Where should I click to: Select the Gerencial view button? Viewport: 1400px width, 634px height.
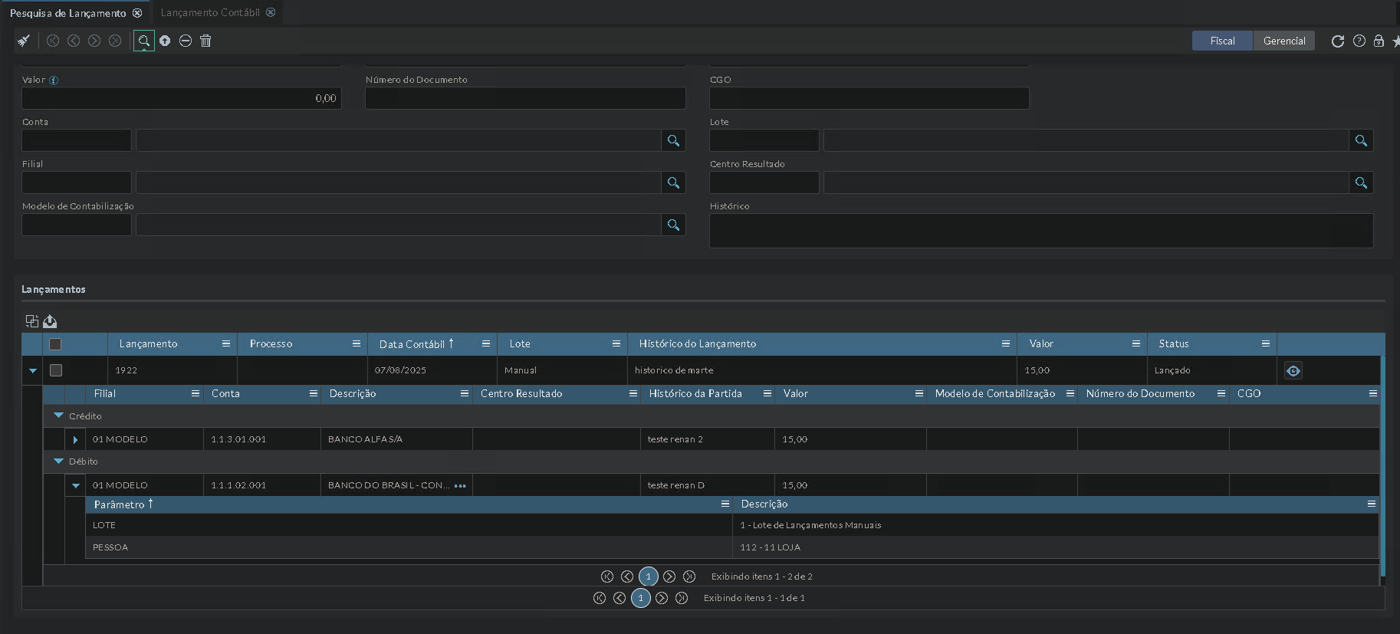tap(1284, 41)
